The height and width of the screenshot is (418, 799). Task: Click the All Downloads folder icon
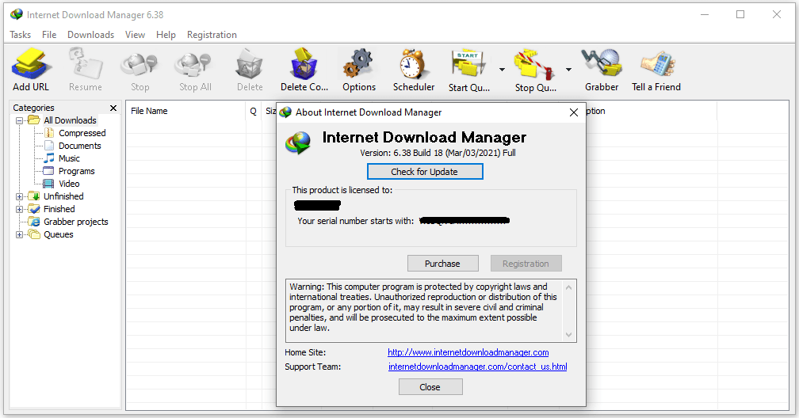[33, 120]
